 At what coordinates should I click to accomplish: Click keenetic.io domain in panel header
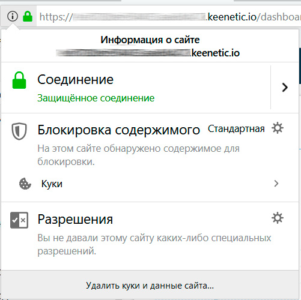(215, 53)
